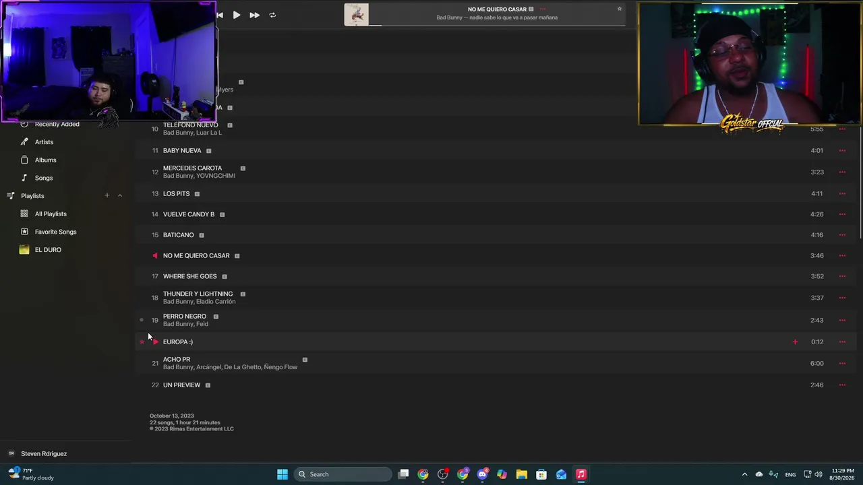Click the Bad Bunny, Feid artist link

click(185, 324)
